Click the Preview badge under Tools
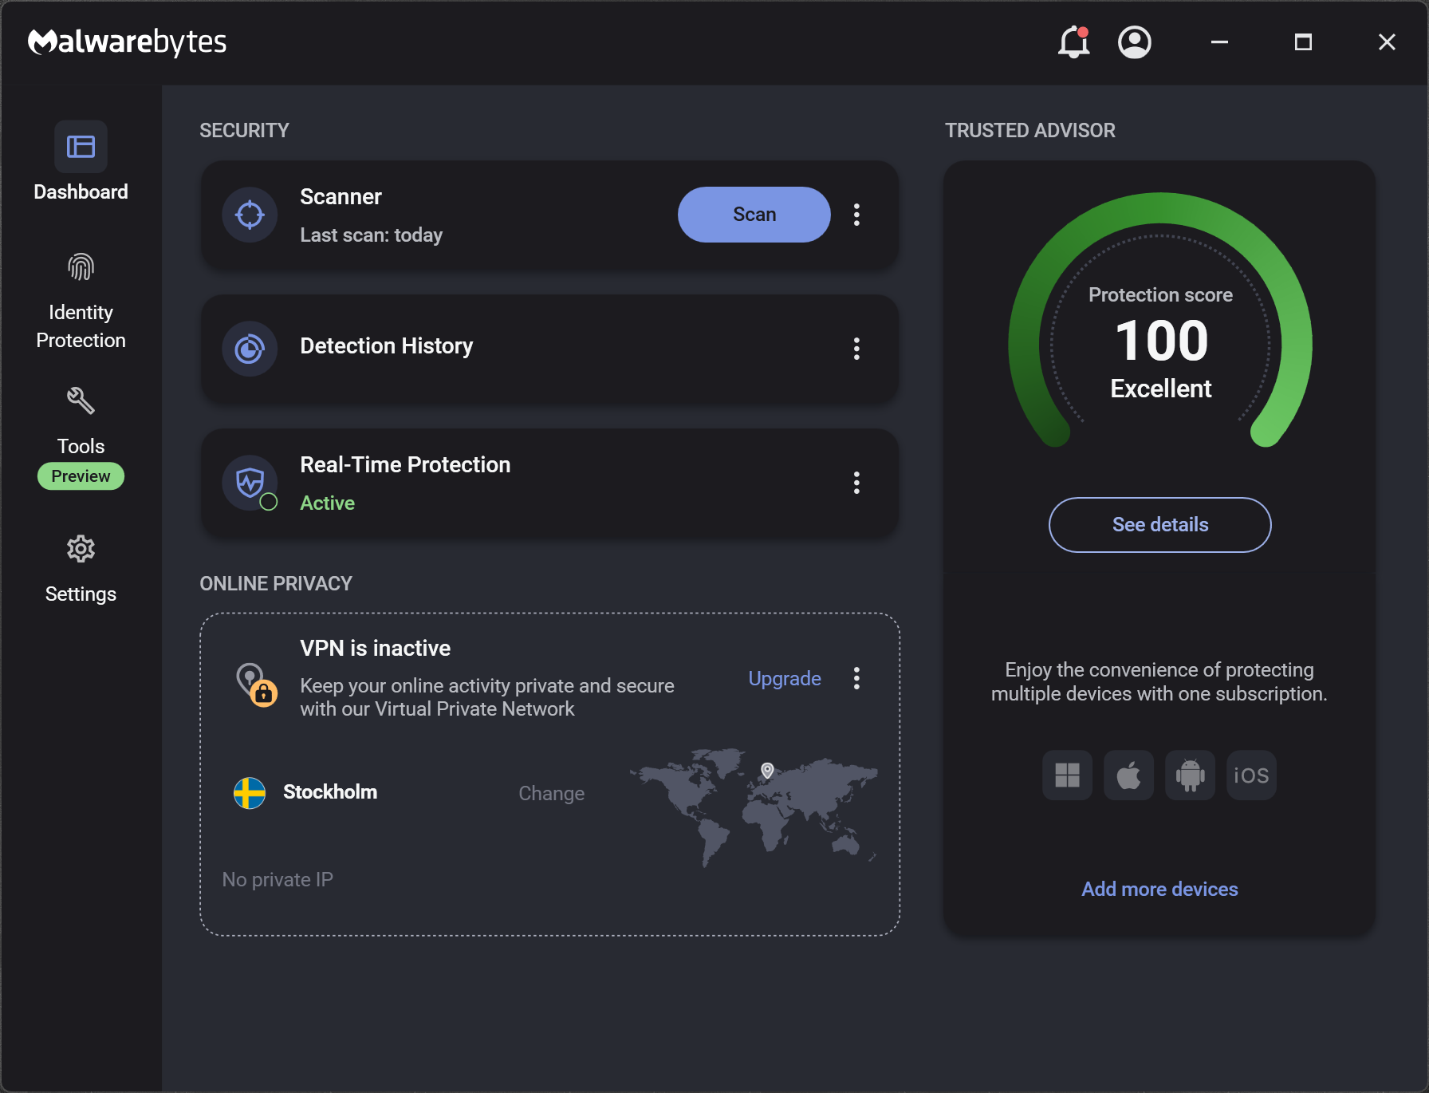 [81, 476]
